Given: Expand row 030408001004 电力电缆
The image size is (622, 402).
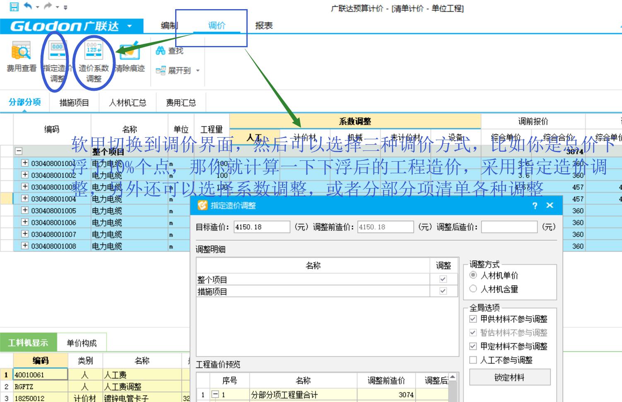Looking at the screenshot, I should 25,199.
